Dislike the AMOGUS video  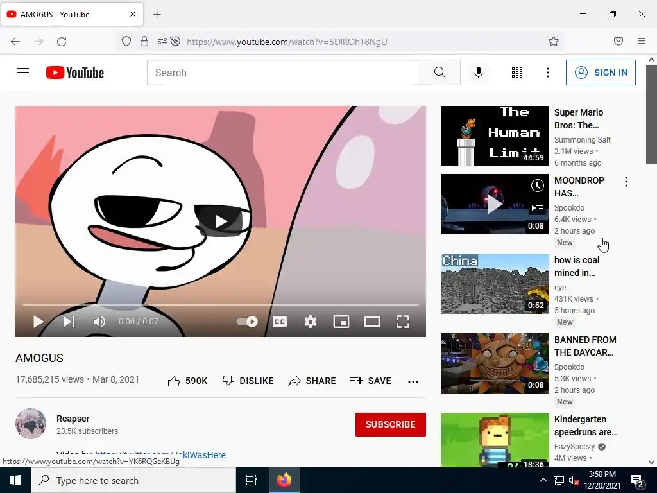coord(248,381)
